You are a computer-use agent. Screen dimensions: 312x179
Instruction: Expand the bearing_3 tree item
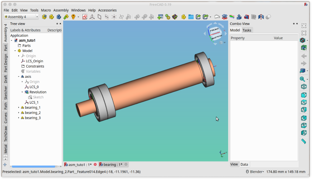pyautogui.click(x=19, y=118)
